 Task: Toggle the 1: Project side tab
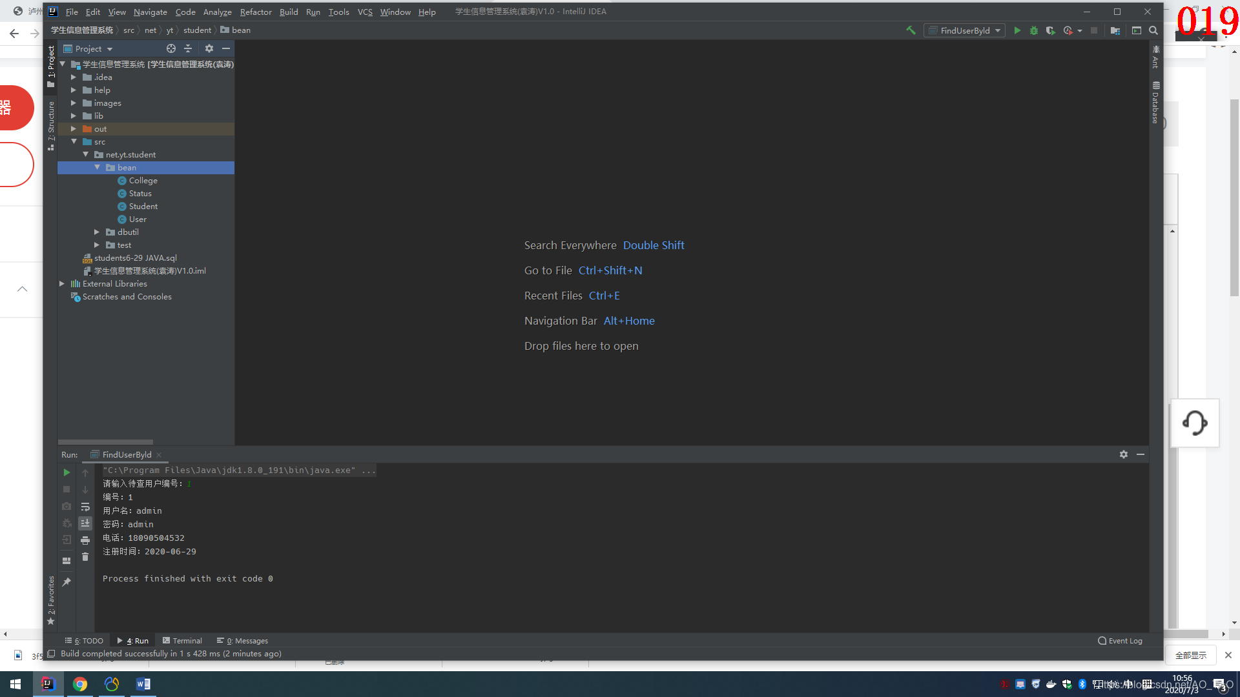point(51,66)
